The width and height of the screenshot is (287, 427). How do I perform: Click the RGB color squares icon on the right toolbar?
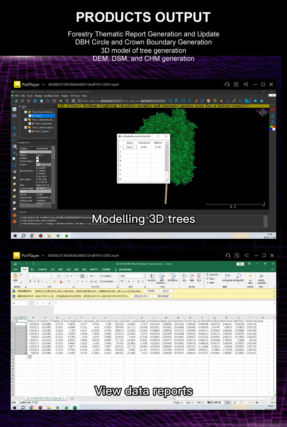[272, 128]
